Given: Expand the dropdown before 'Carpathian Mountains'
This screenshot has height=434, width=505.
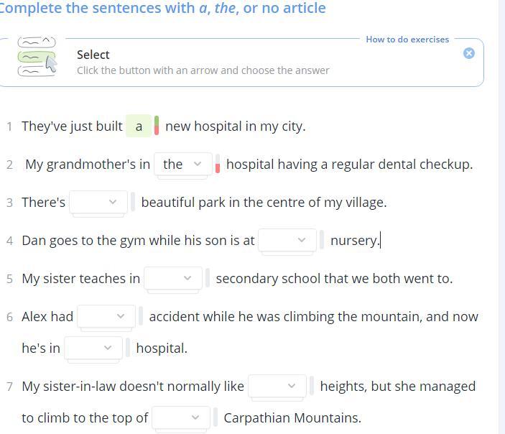Looking at the screenshot, I should [x=181, y=418].
